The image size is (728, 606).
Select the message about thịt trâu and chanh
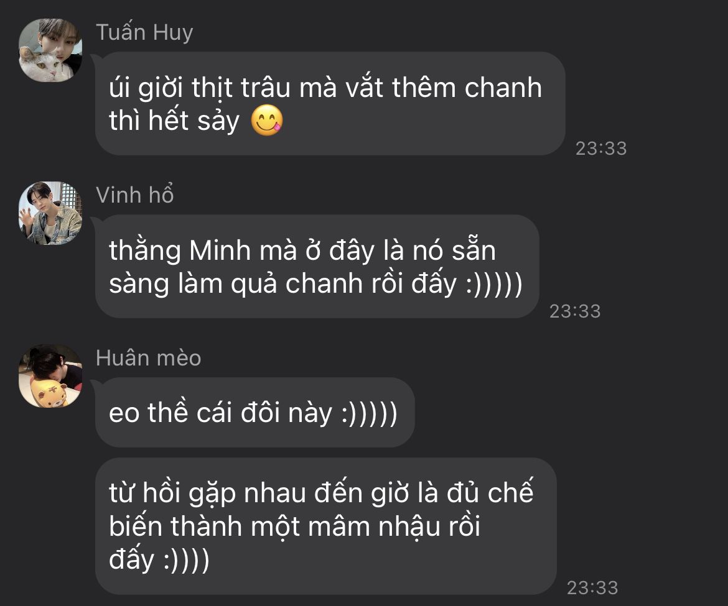[x=330, y=103]
